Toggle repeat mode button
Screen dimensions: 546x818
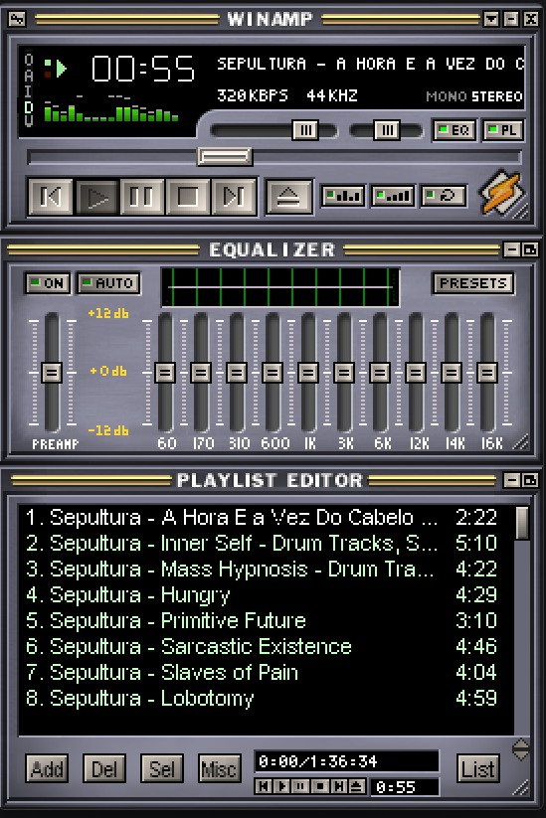click(x=443, y=196)
